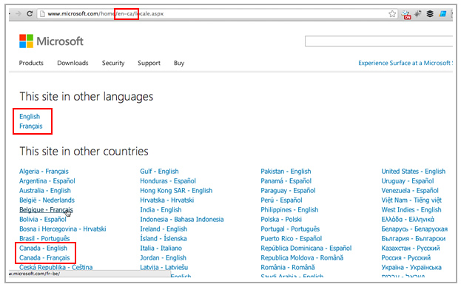Open Việt Nam - Tiếng việt site

(411, 200)
